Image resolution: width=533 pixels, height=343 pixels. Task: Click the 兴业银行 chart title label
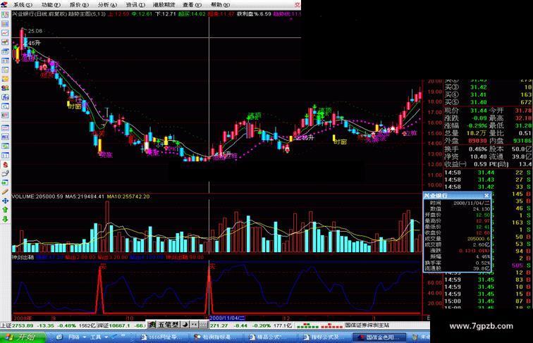[x=24, y=14]
